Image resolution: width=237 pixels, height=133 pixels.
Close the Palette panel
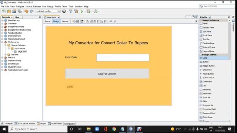tap(209, 17)
